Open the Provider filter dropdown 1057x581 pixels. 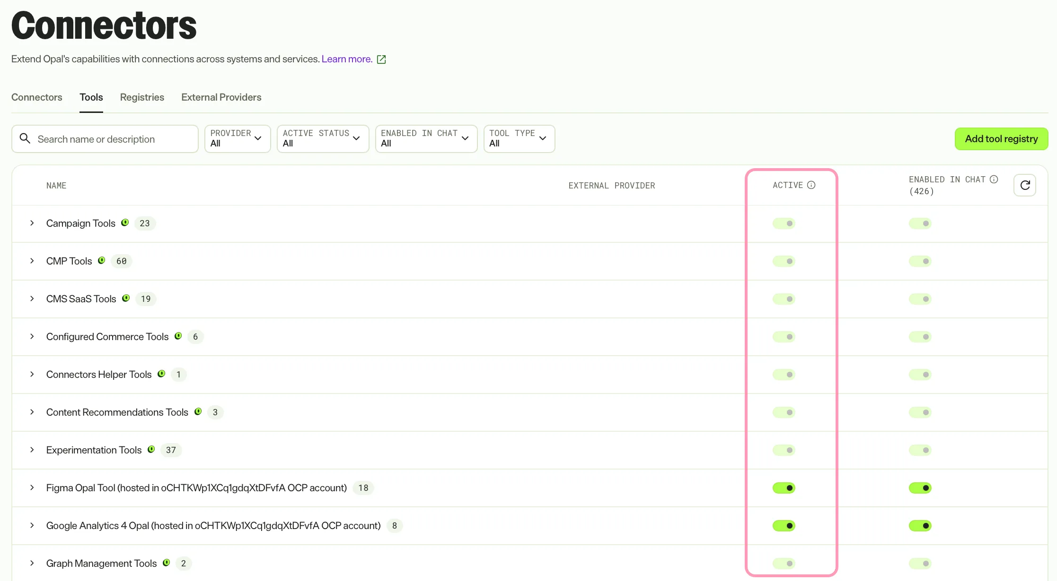tap(238, 139)
